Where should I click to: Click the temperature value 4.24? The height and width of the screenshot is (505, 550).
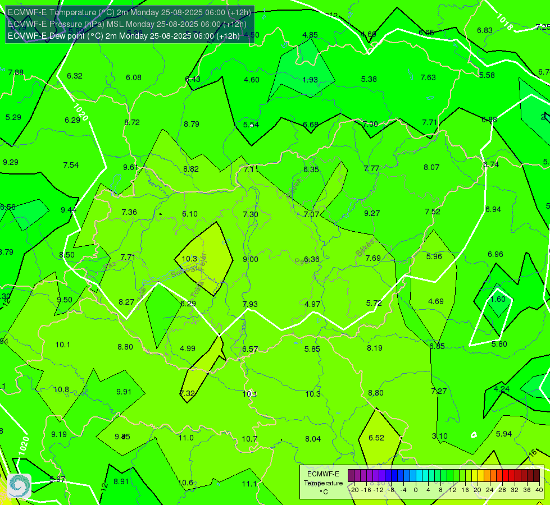tap(502, 389)
